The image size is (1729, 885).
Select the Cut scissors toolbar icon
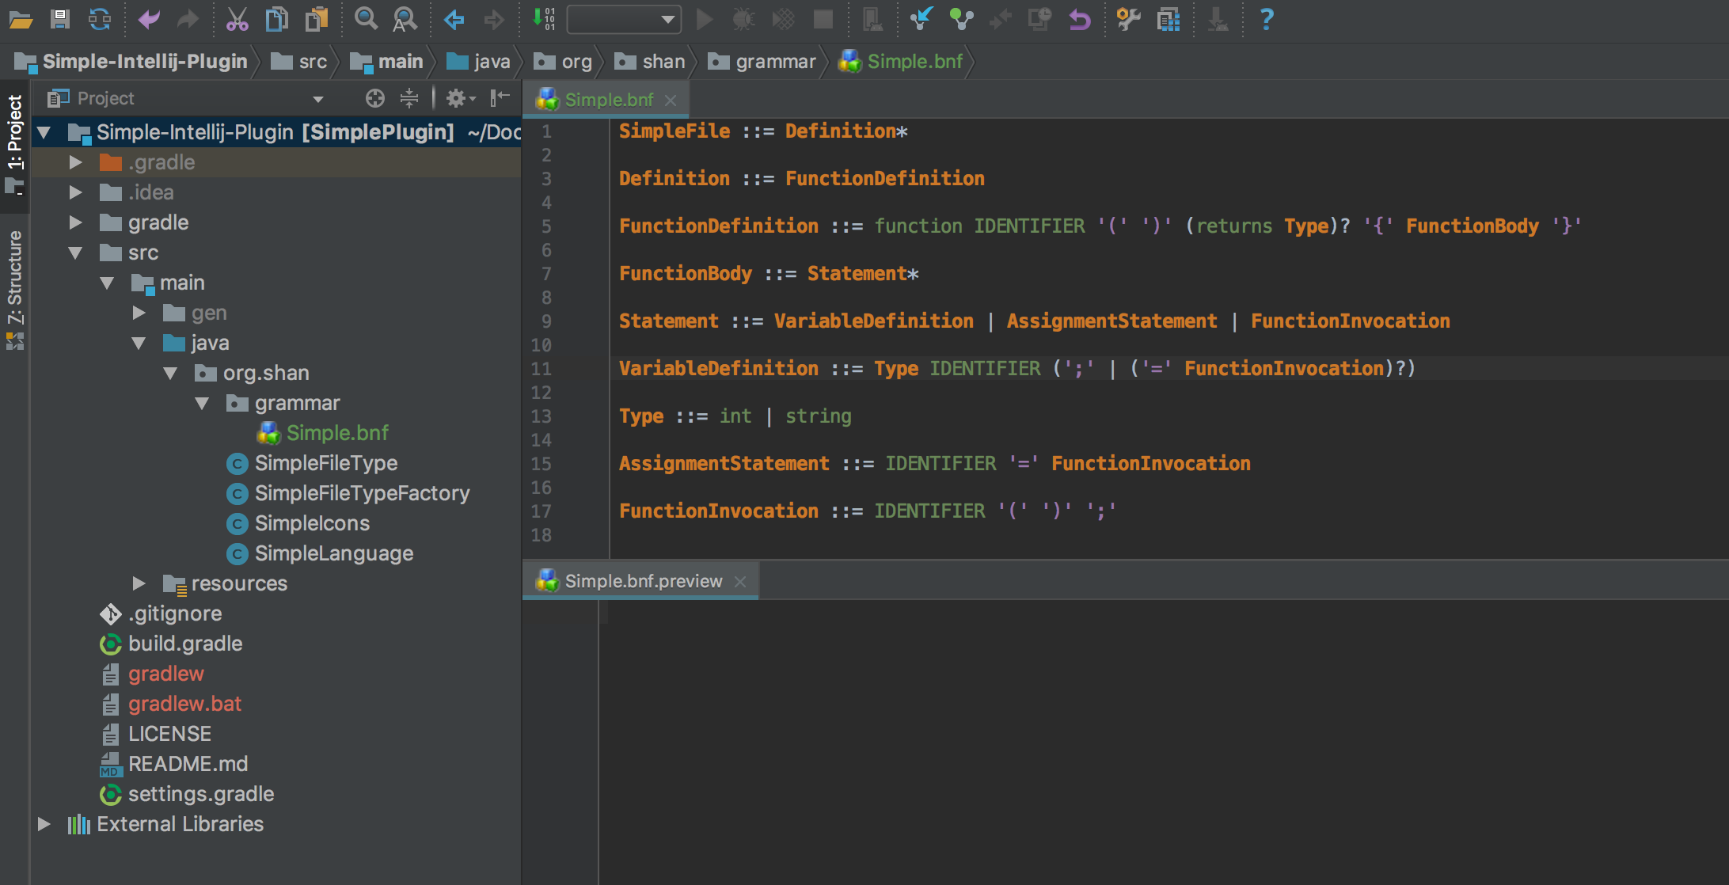coord(237,20)
